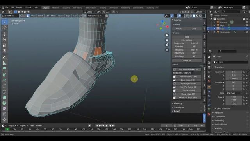Expand the Relations section
250x141 pixels.
coord(219,113)
